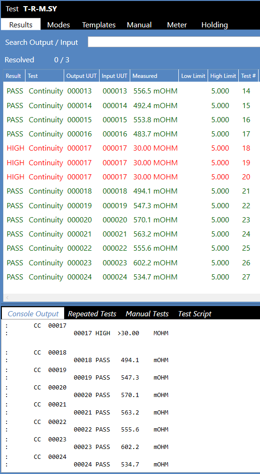Click measured value 483.7 mOHM
This screenshot has height=474, width=260.
coord(155,134)
